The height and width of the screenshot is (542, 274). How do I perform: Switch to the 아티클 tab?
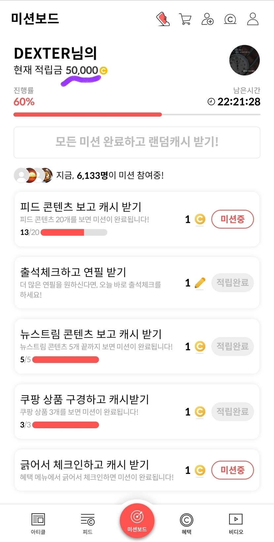(x=38, y=523)
